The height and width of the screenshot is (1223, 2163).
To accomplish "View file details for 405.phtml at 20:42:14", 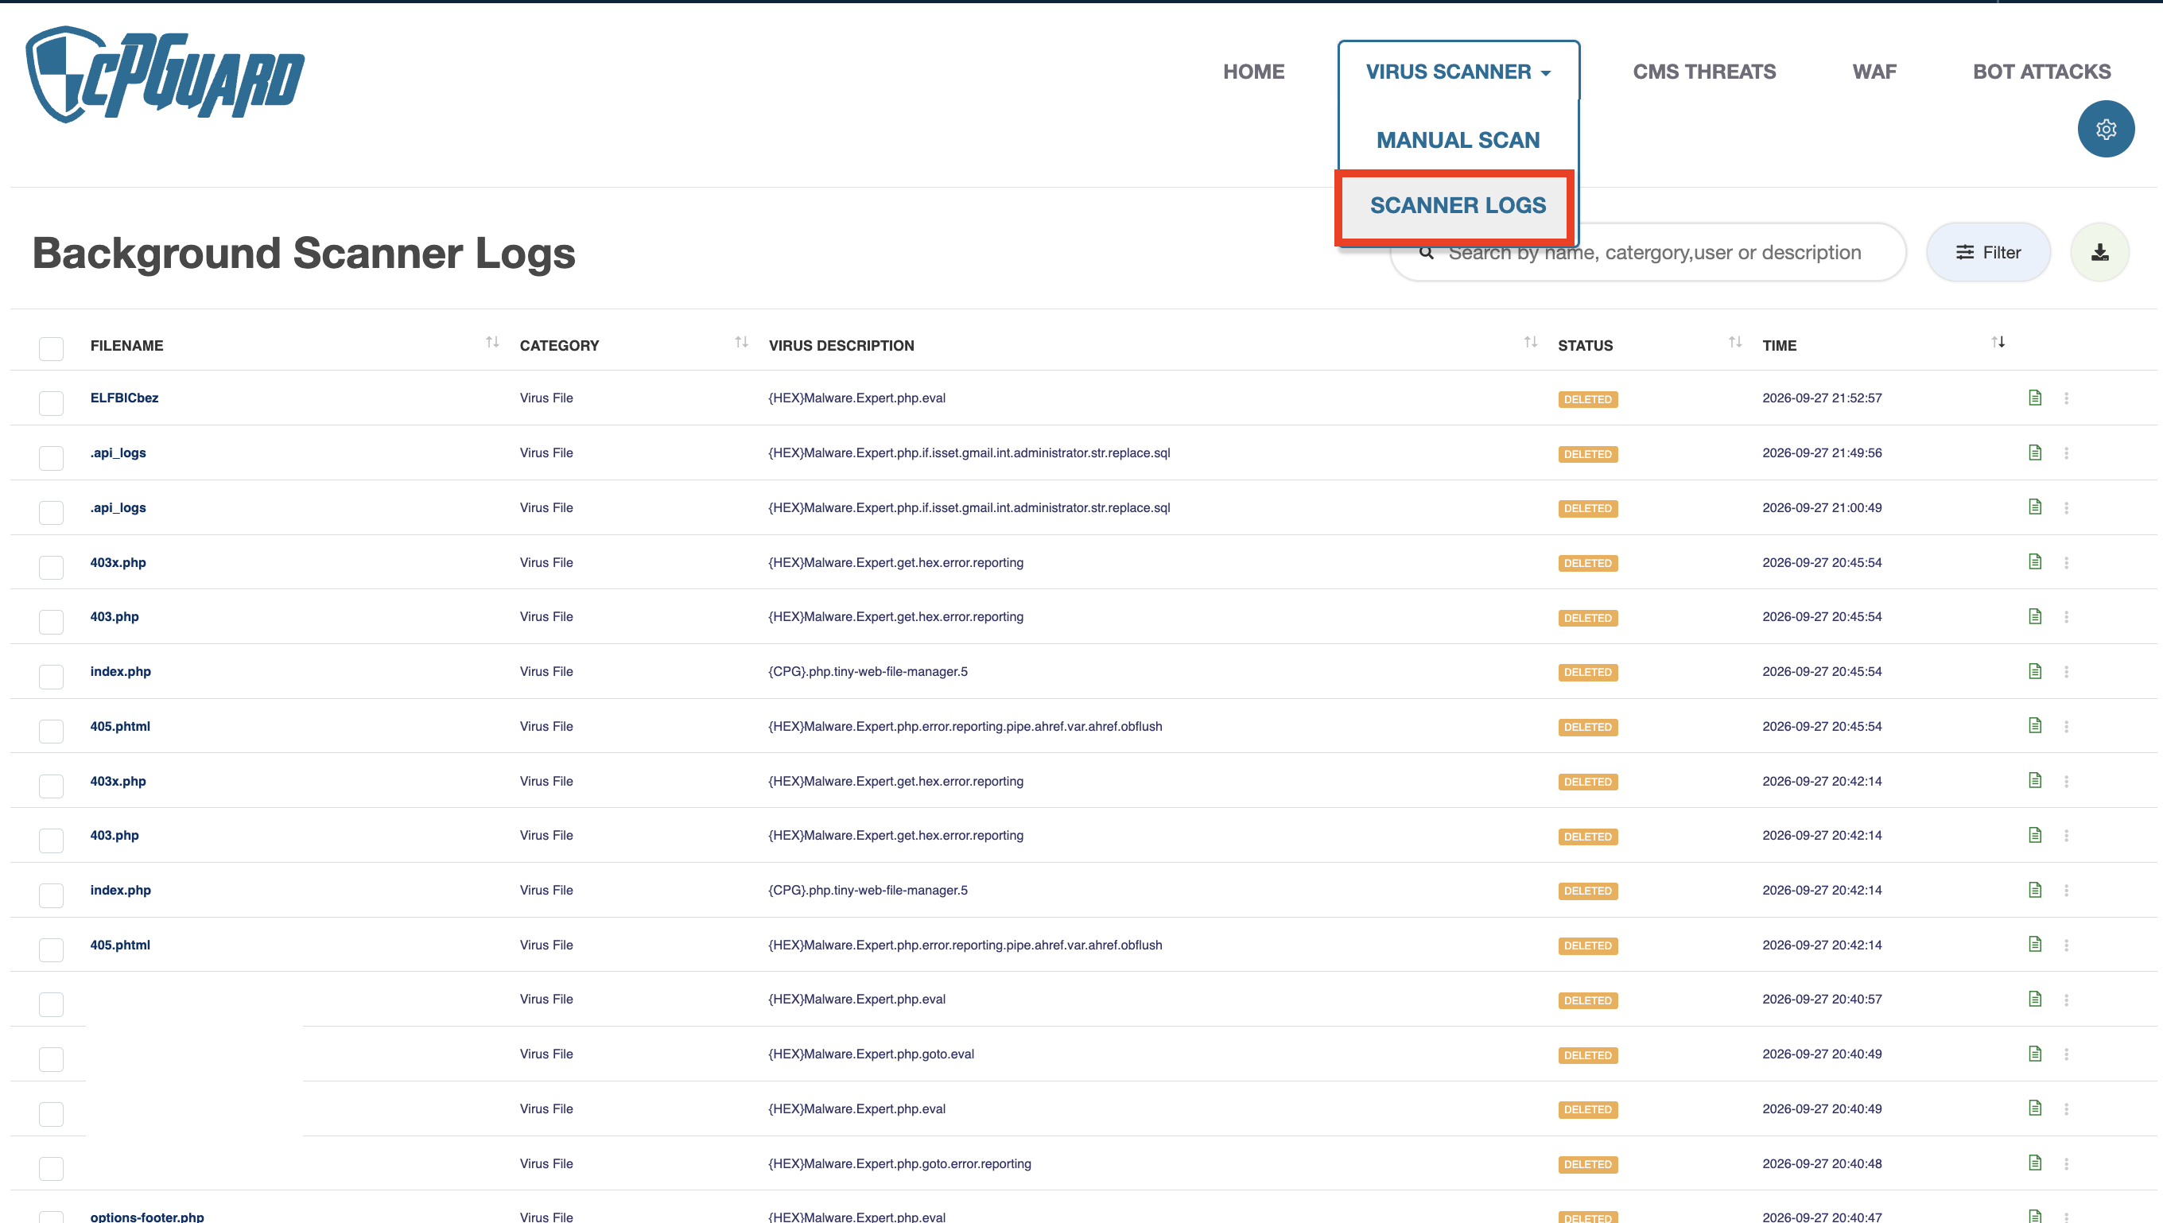I will (2034, 944).
